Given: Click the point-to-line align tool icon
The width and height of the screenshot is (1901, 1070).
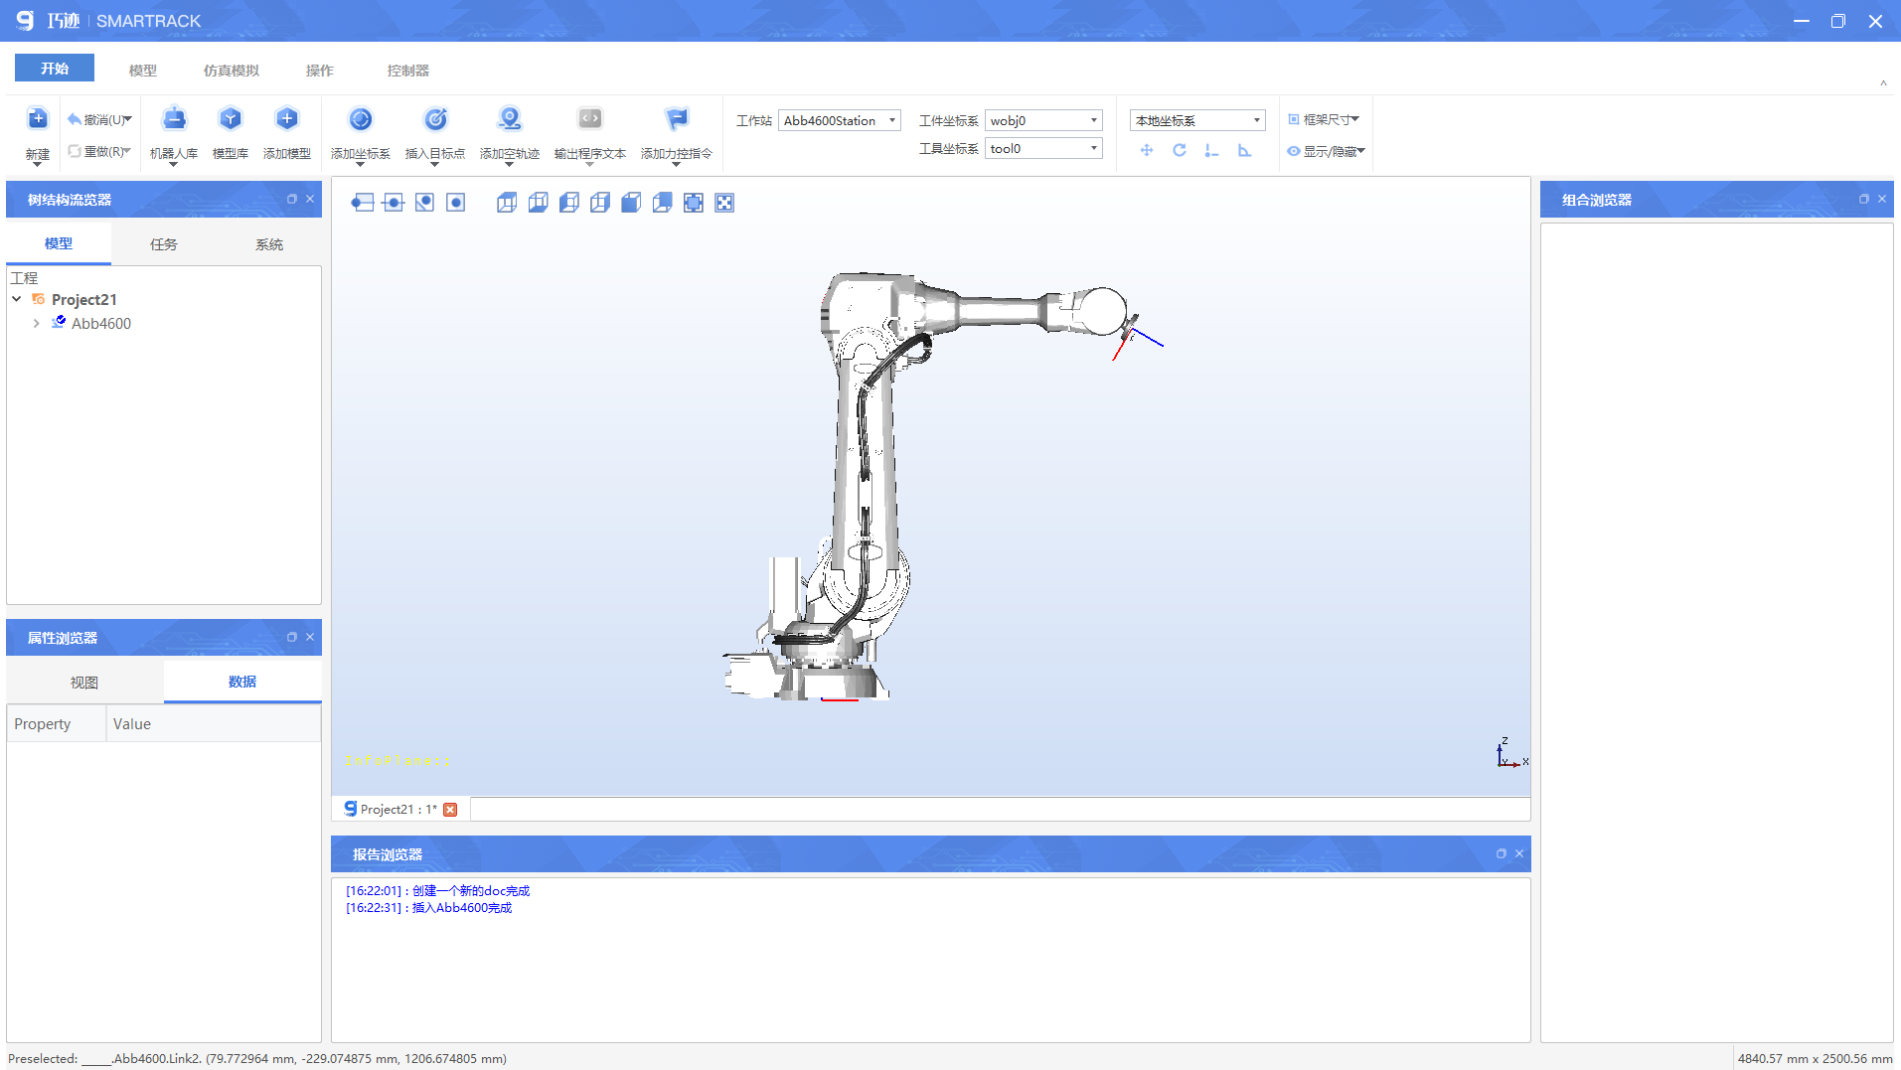Looking at the screenshot, I should coord(1211,150).
